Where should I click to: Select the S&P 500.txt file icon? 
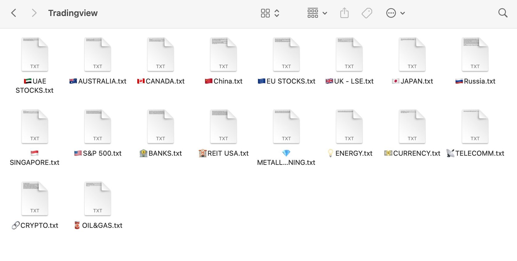coord(98,126)
